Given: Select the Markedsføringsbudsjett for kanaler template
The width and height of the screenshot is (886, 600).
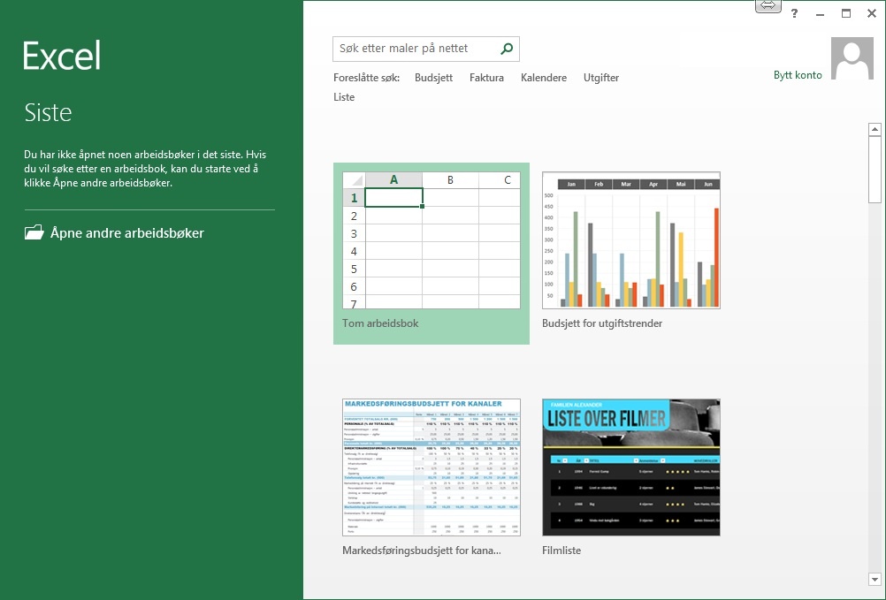Looking at the screenshot, I should pyautogui.click(x=431, y=467).
